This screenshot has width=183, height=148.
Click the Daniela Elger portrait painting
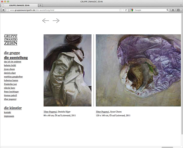(x=67, y=70)
